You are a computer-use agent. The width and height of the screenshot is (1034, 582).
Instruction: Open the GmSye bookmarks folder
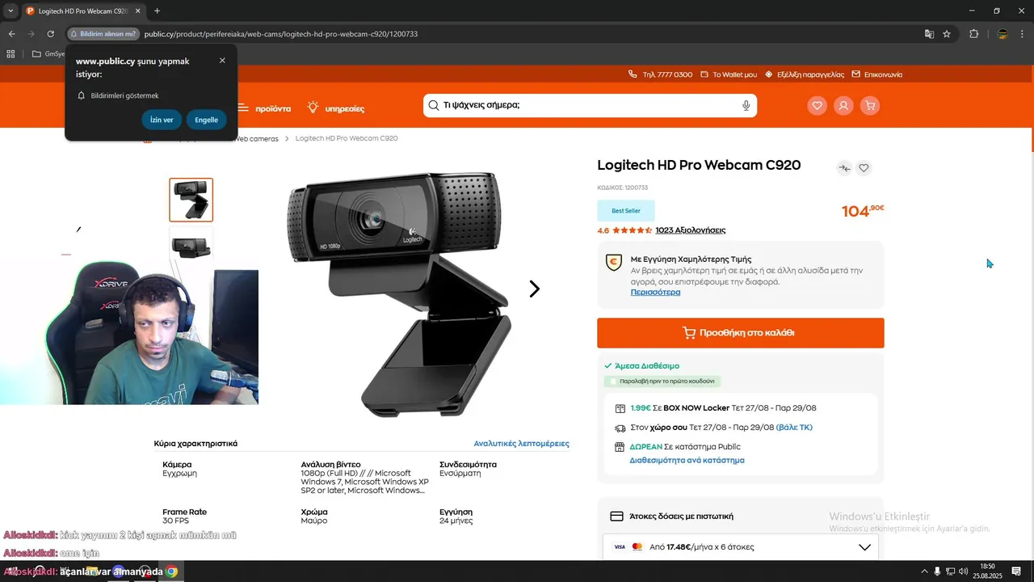pos(48,54)
